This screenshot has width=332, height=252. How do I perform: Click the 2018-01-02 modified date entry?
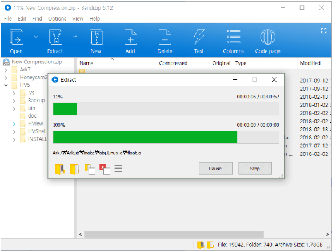click(x=314, y=105)
